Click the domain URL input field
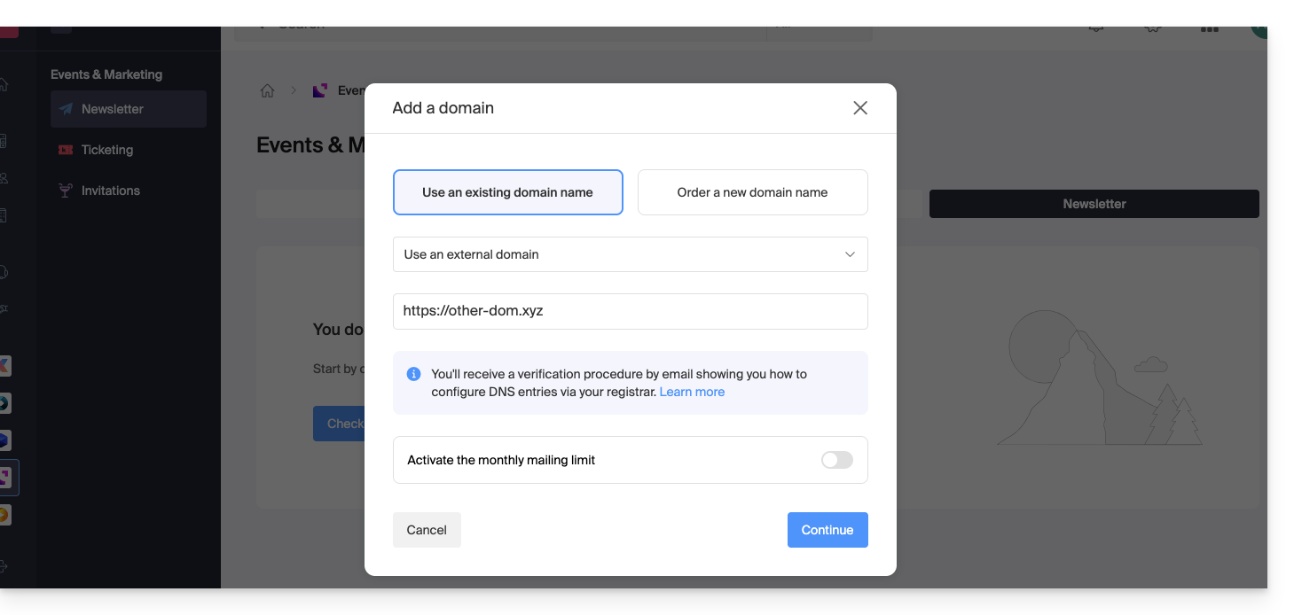1294x615 pixels. (x=630, y=311)
